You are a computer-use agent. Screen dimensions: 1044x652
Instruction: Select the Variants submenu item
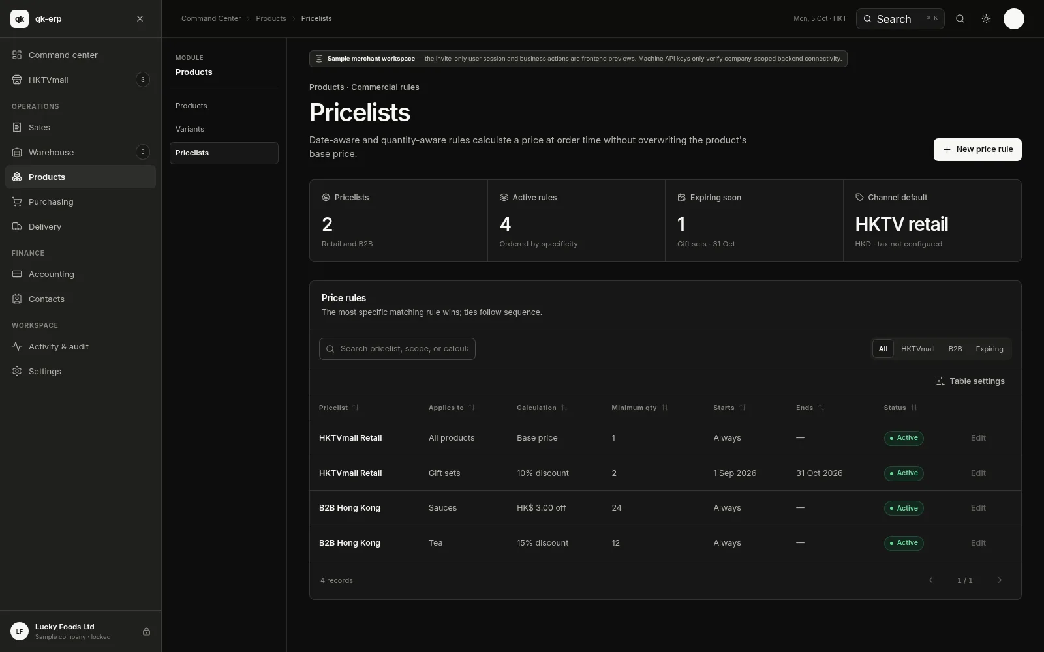224,129
